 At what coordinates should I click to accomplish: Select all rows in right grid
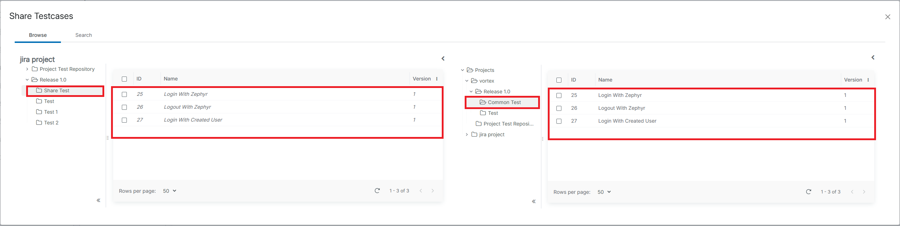559,80
